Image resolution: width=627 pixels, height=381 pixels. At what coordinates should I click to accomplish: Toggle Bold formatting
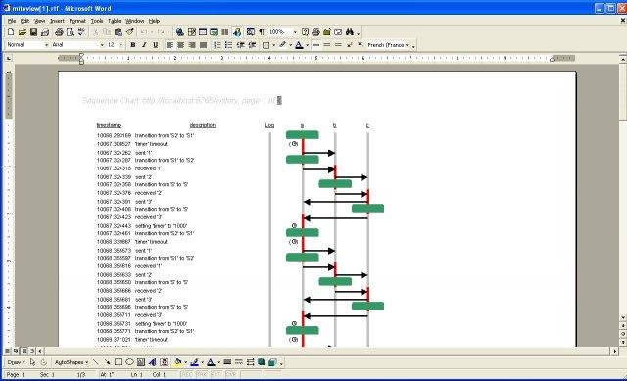tap(133, 45)
